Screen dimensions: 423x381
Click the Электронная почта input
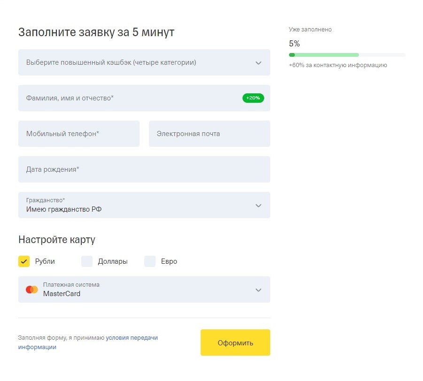point(209,133)
